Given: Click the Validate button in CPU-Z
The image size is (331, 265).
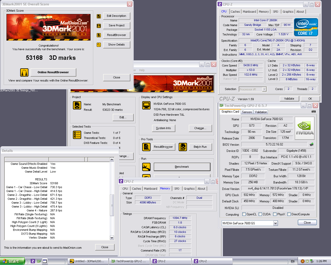Looking at the screenshot, I should click(x=289, y=99).
